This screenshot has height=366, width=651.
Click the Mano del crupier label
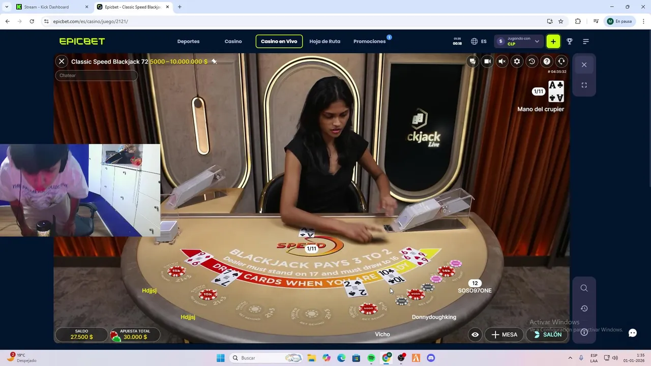[x=541, y=109]
